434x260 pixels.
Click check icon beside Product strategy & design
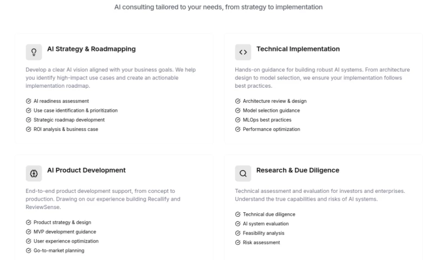point(28,223)
